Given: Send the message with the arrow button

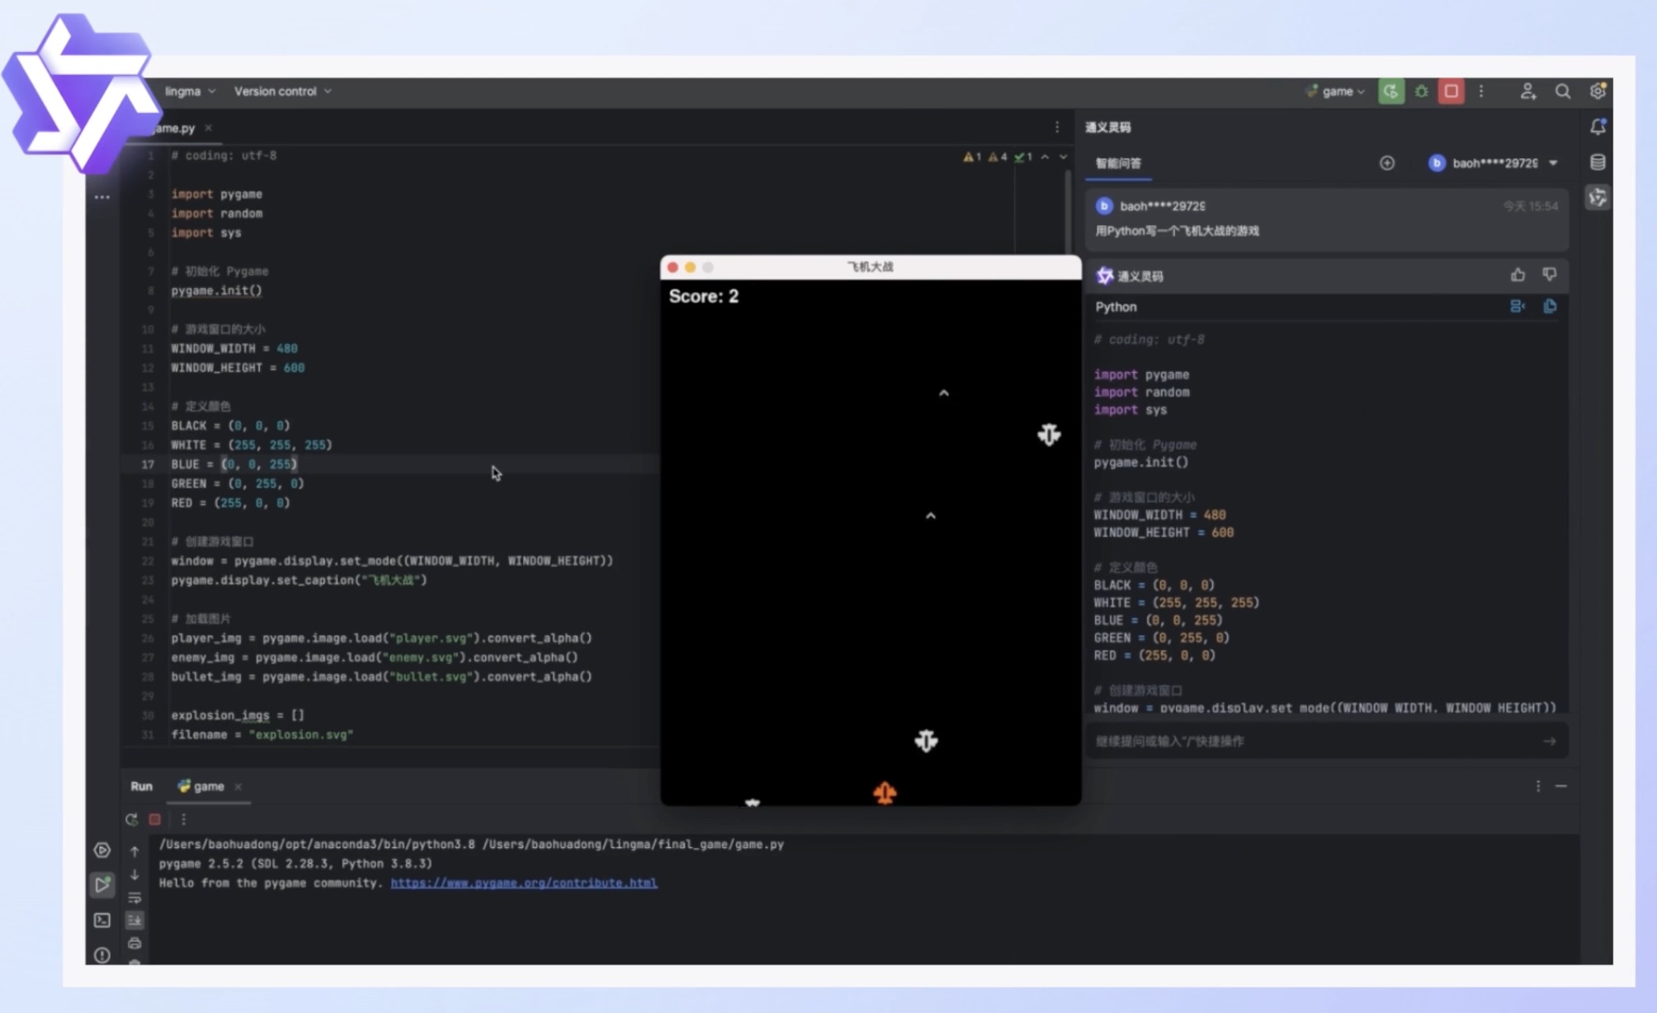Looking at the screenshot, I should coord(1549,741).
